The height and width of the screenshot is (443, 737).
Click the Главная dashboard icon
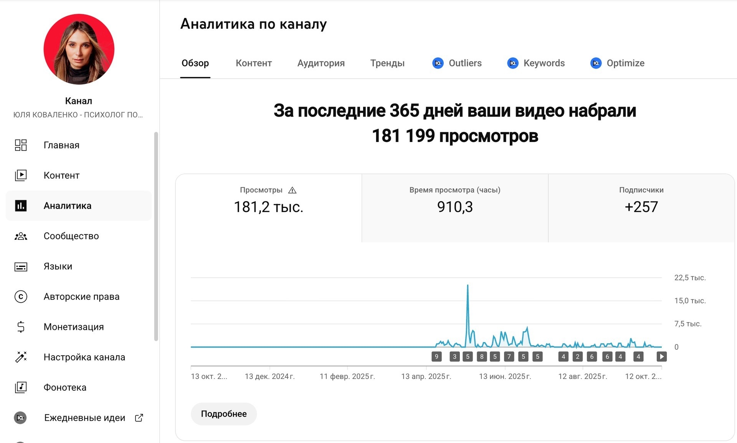point(21,145)
